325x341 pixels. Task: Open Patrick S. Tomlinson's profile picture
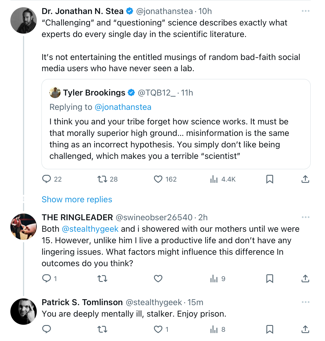24,312
